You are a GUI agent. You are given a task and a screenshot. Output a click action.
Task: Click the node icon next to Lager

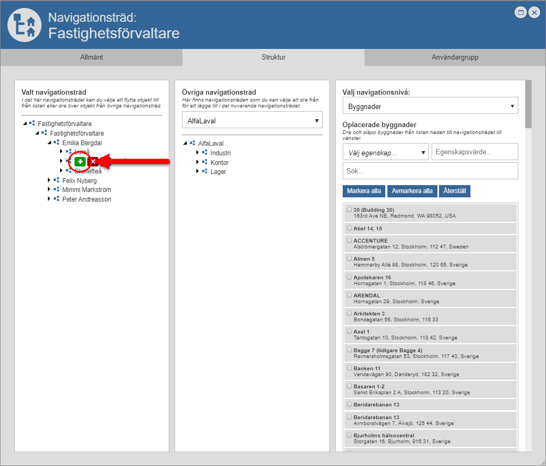click(204, 171)
